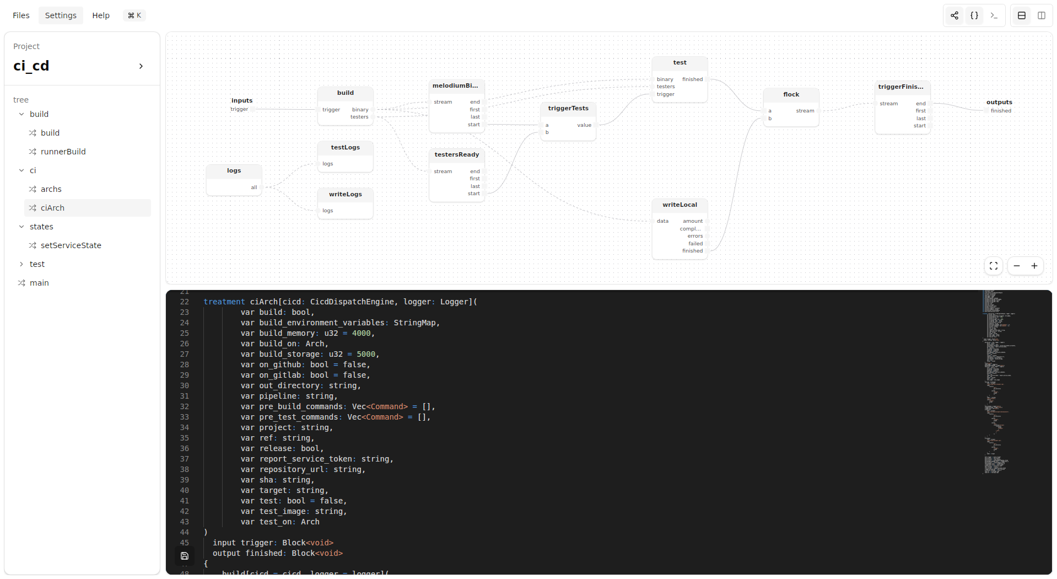Open the Files menu

21,15
